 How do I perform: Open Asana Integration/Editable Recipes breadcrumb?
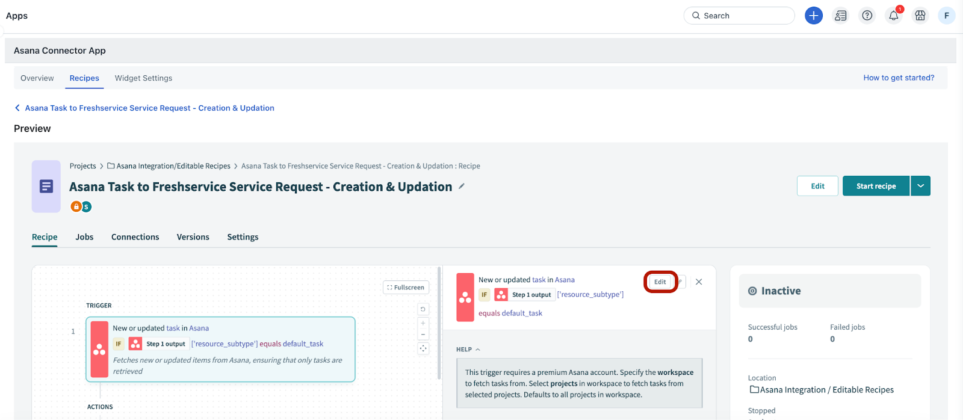[173, 166]
